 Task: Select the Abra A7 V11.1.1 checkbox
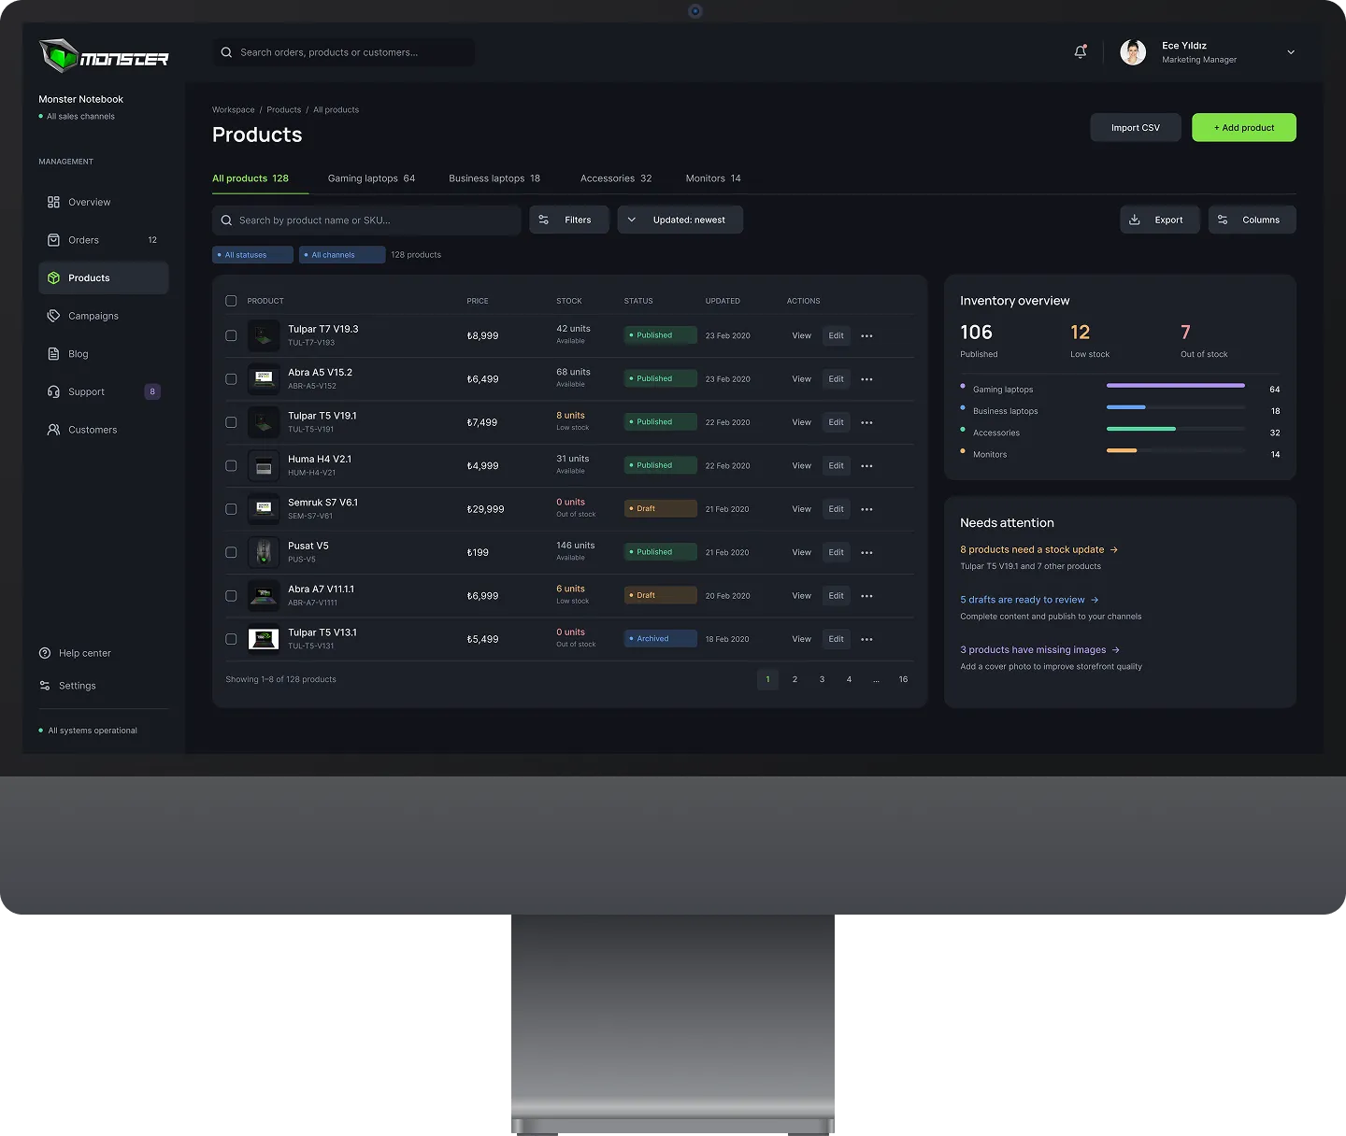231,596
